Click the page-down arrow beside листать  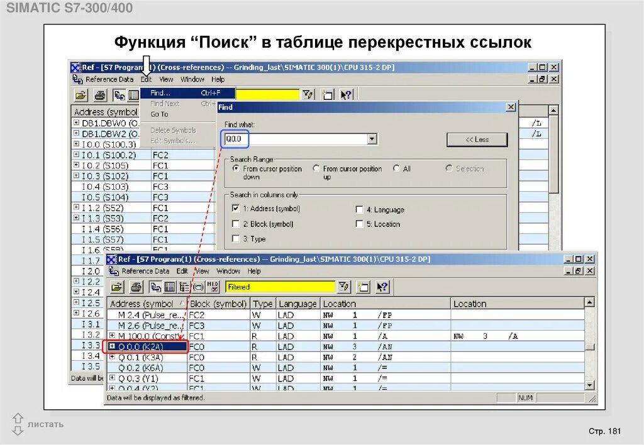tap(18, 430)
